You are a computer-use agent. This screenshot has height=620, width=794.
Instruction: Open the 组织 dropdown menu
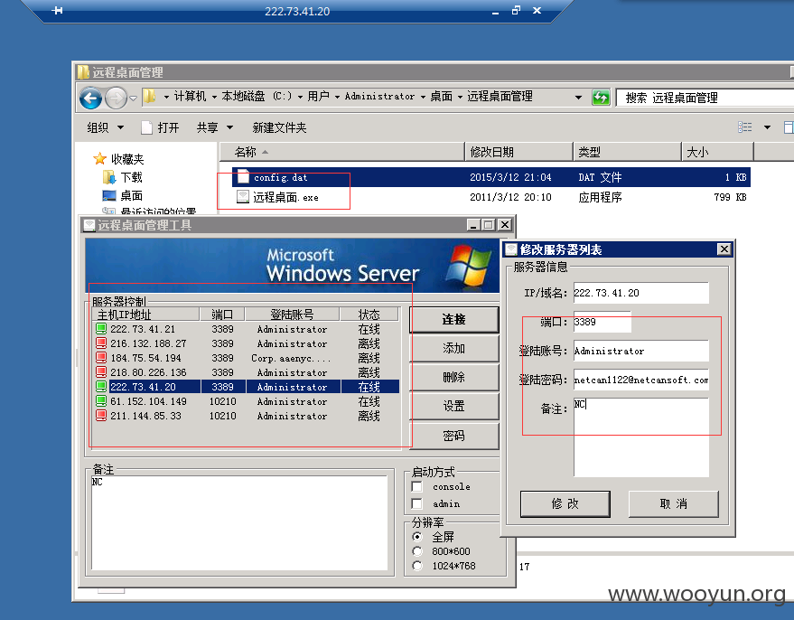tap(106, 127)
